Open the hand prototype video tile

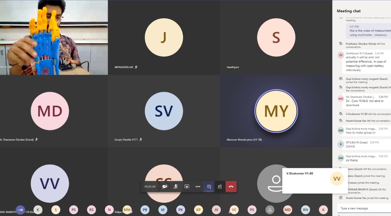54,38
